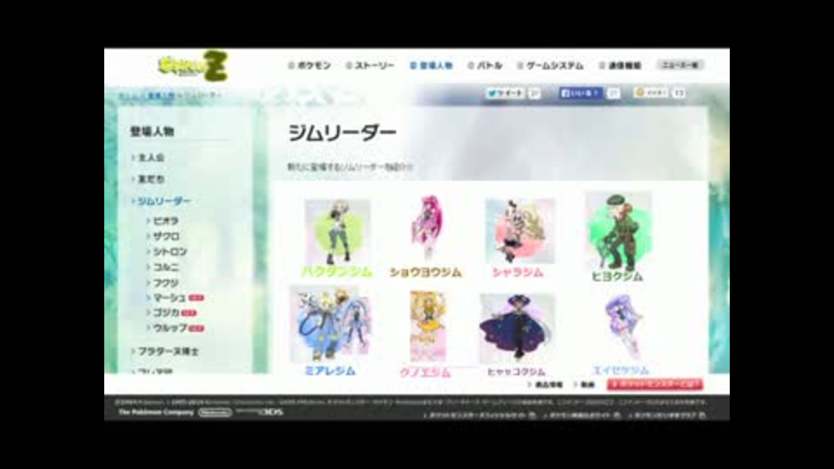
Task: Click the Nintendo 3DS logo in footer
Action: click(x=260, y=412)
